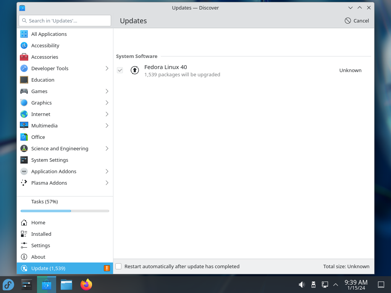
Task: Click the Tasks (57%) label
Action: [44, 201]
